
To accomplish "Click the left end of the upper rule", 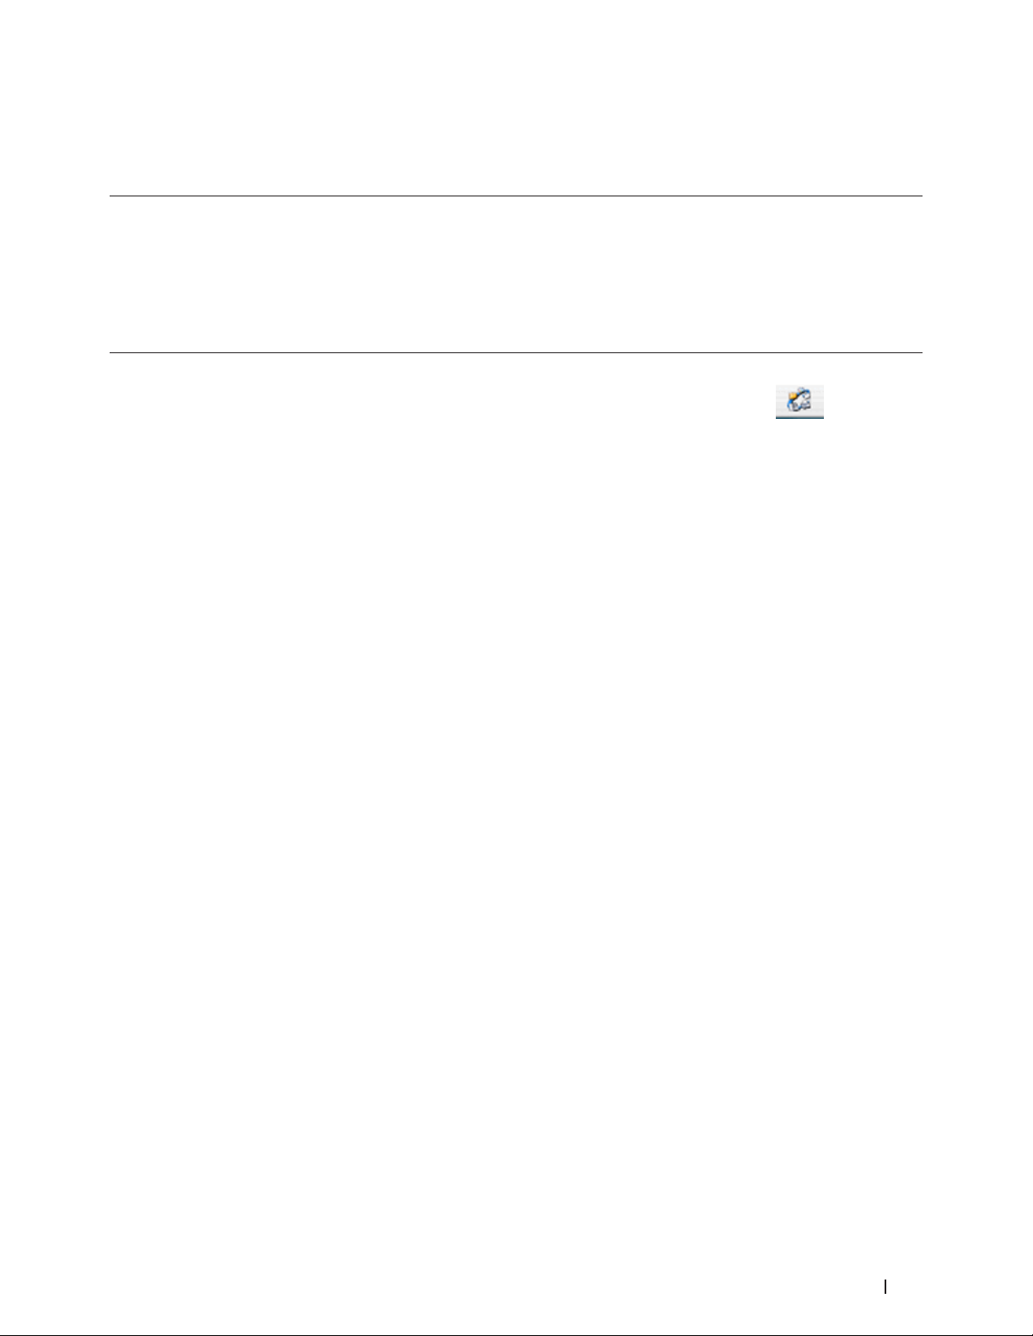I will coord(114,196).
